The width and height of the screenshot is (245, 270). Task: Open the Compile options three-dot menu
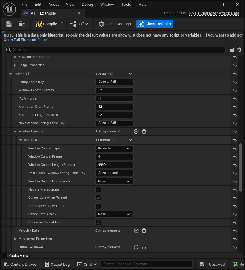pyautogui.click(x=62, y=24)
